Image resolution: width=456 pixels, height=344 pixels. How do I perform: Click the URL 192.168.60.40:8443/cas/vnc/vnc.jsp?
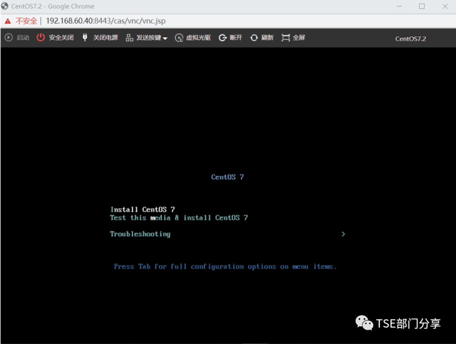(106, 21)
